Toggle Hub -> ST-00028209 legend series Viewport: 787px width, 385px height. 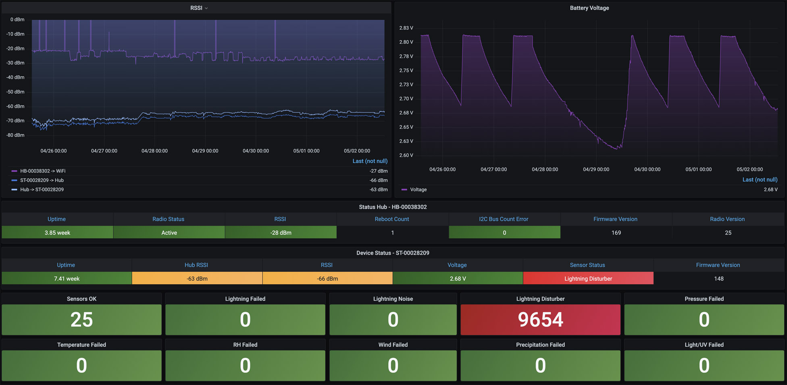pos(42,190)
